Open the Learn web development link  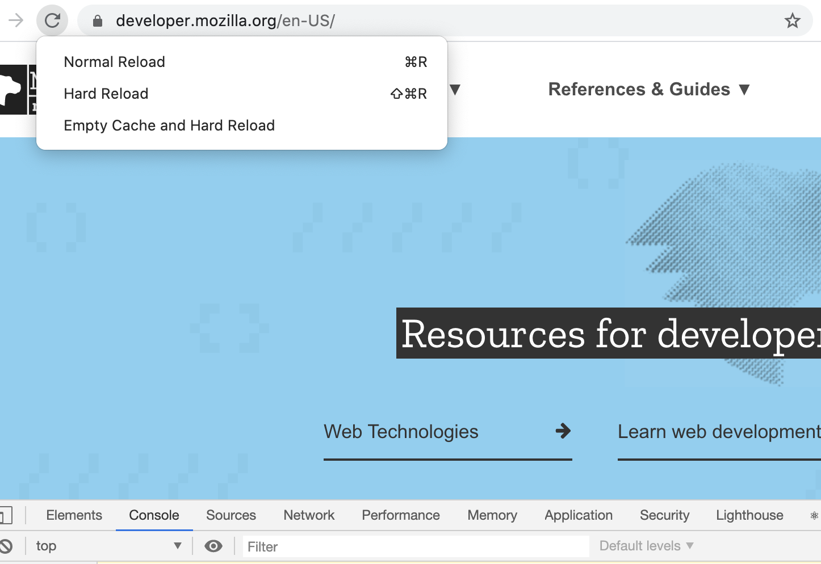click(719, 432)
